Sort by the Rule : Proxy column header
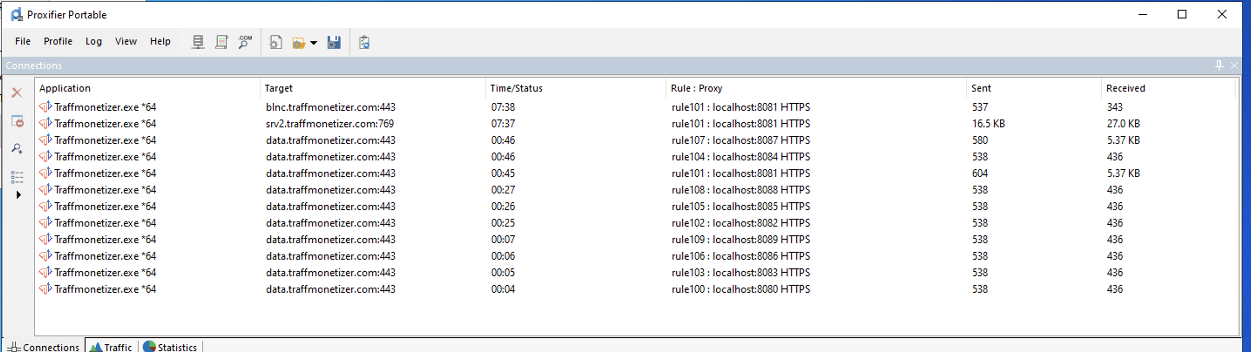The image size is (1251, 352). tap(816, 88)
